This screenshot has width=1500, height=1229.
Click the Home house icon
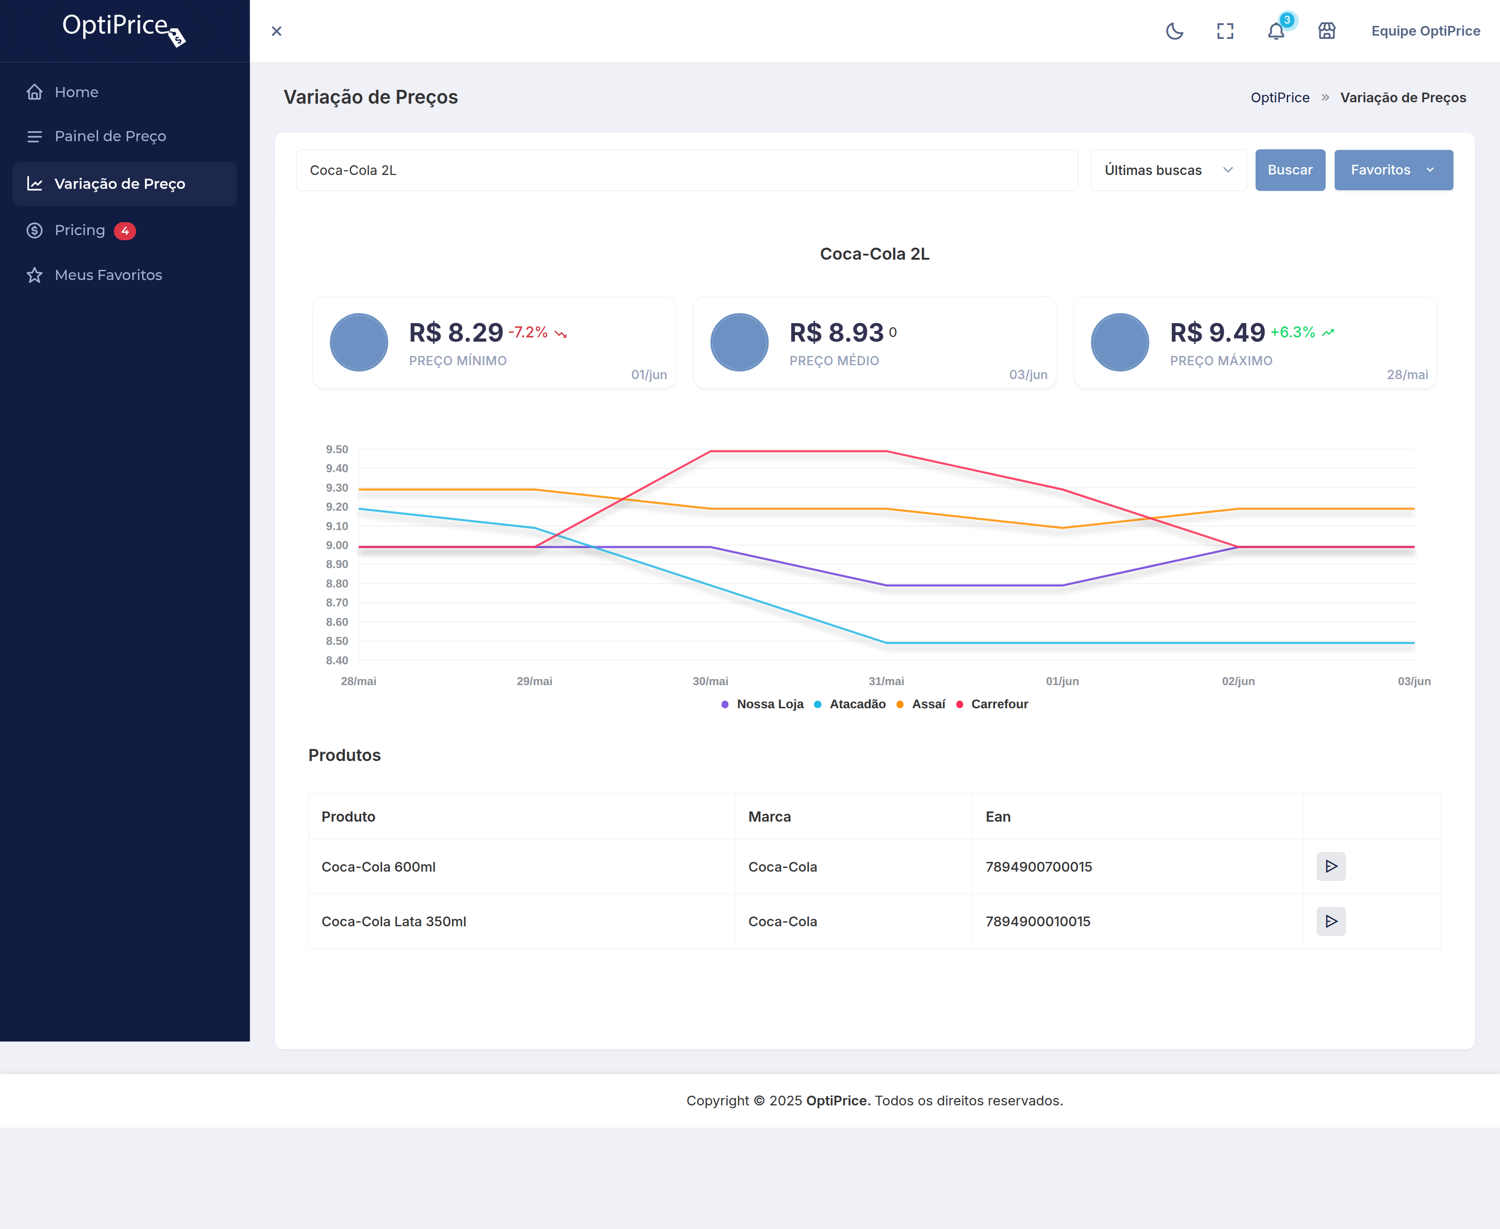pos(35,92)
